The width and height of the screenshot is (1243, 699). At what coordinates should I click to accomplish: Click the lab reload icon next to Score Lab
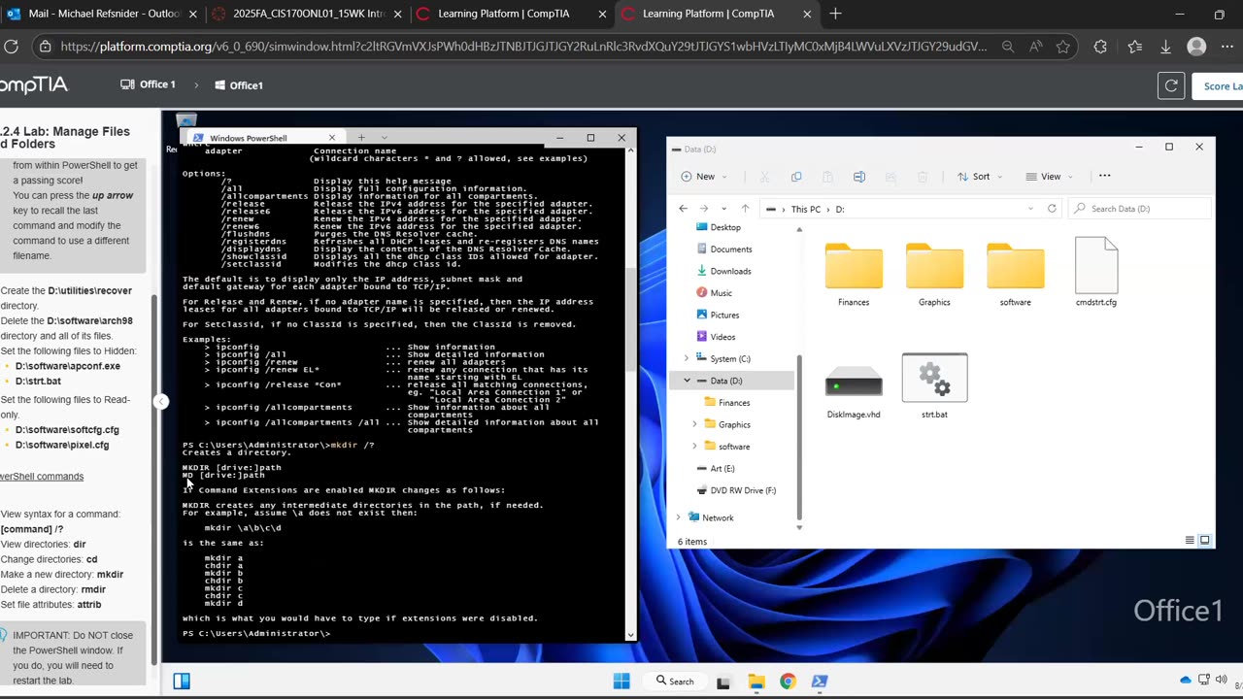click(x=1171, y=85)
